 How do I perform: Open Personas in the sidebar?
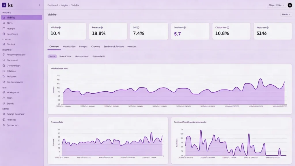pyautogui.click(x=21, y=120)
